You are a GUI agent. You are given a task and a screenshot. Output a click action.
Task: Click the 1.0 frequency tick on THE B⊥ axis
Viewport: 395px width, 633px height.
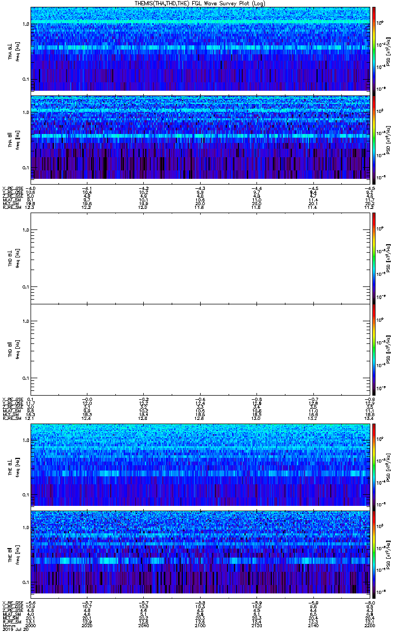click(25, 440)
